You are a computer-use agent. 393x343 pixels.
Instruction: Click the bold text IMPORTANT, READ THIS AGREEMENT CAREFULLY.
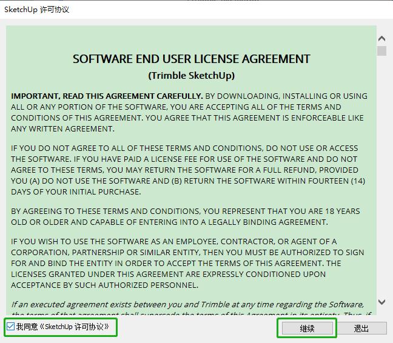(107, 96)
